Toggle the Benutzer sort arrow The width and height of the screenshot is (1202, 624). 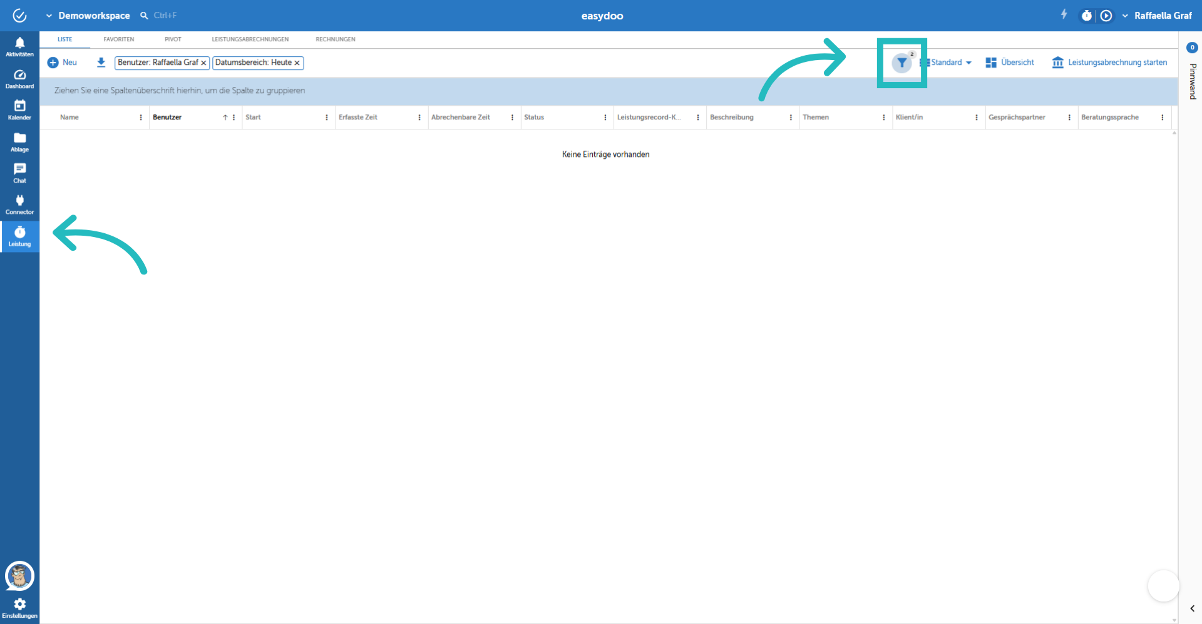[225, 118]
